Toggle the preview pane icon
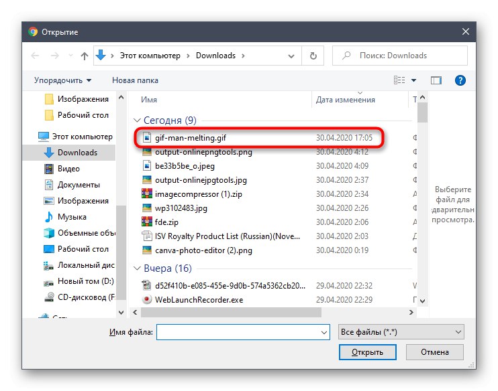498x391 pixels. [x=436, y=80]
